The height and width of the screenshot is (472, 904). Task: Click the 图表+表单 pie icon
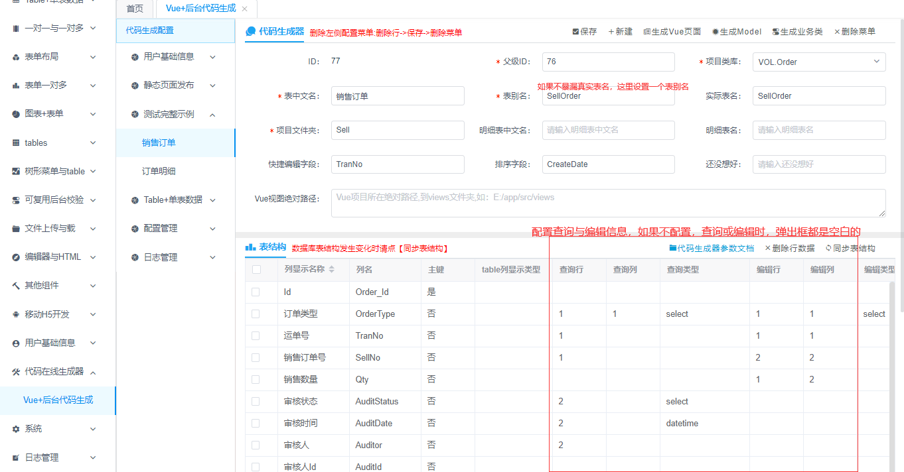tap(16, 114)
